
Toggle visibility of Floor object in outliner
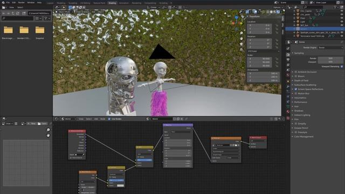tap(342, 18)
